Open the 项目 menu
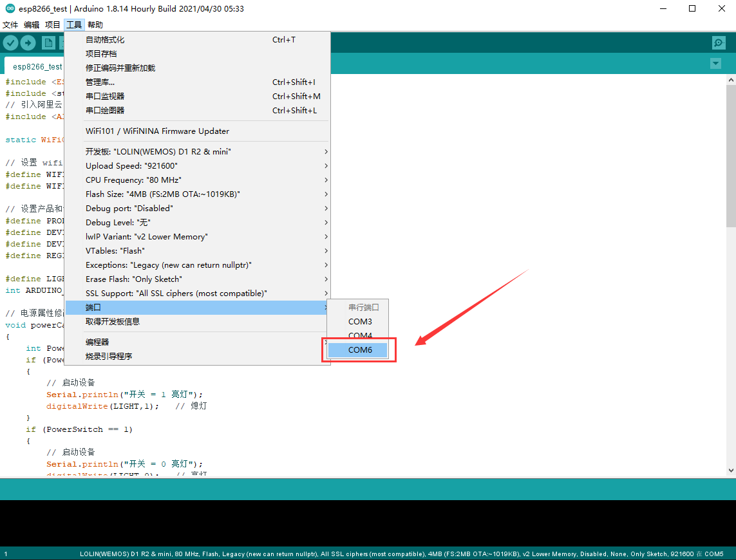This screenshot has height=560, width=736. [x=53, y=25]
